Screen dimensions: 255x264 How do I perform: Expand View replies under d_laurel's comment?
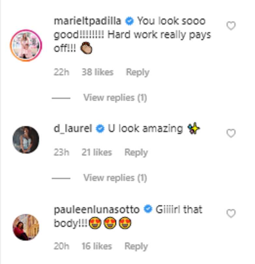point(115,178)
